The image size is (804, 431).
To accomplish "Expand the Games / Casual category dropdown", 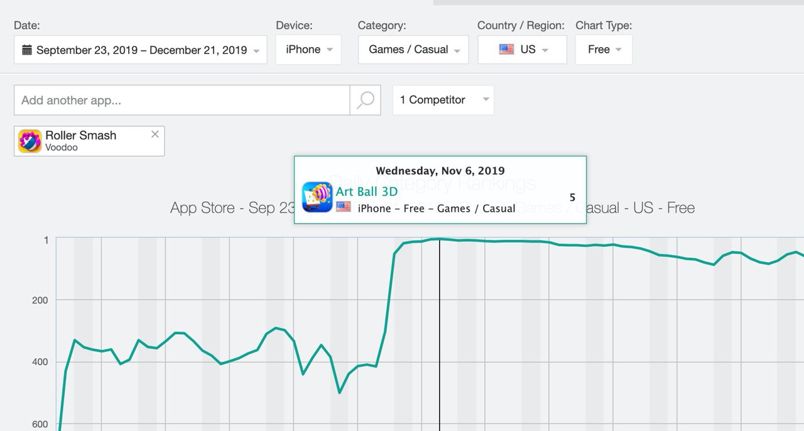I will tap(413, 50).
